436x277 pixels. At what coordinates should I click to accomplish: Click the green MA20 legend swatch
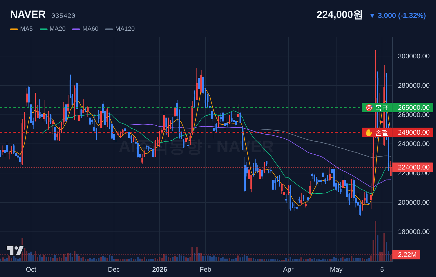pos(44,29)
